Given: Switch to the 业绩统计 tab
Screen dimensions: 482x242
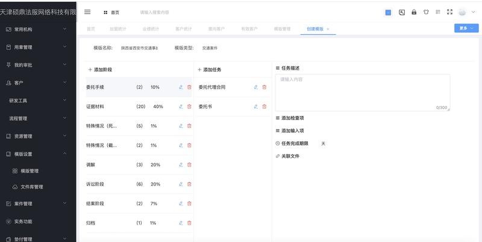Looking at the screenshot, I should pyautogui.click(x=151, y=29).
